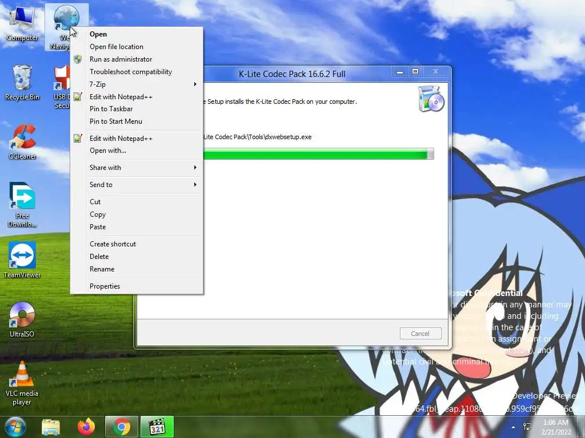This screenshot has width=585, height=438.
Task: Click the 'Setup installs the K-Lite Codec Pack' text
Action: click(282, 102)
